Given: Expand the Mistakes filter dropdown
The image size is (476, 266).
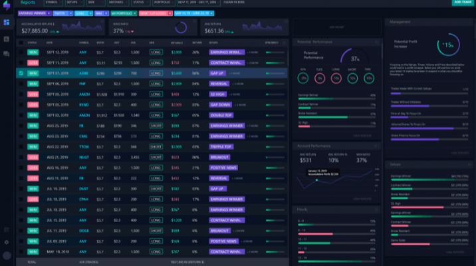Looking at the screenshot, I should [118, 3].
